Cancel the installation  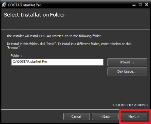[76, 116]
